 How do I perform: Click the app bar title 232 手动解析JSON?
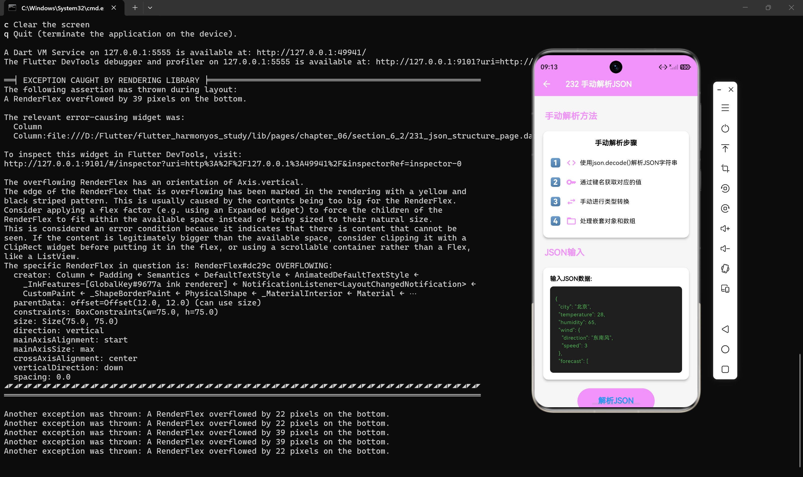[x=598, y=84]
